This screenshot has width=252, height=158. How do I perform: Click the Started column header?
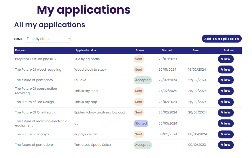pos(167,50)
